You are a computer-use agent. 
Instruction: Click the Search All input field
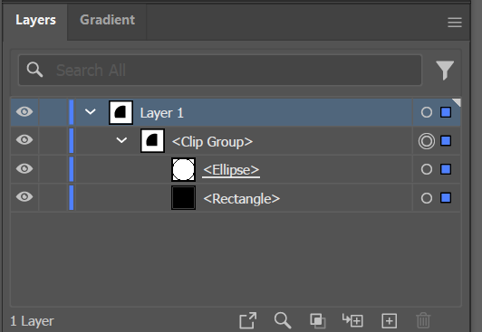click(x=220, y=71)
